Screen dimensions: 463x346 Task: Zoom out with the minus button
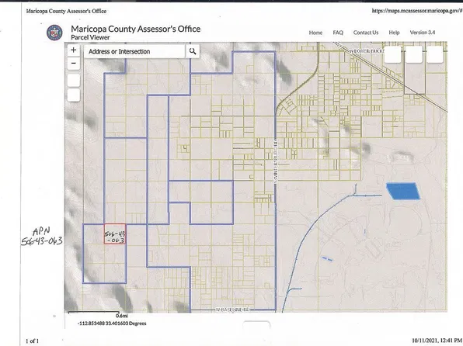pyautogui.click(x=74, y=64)
